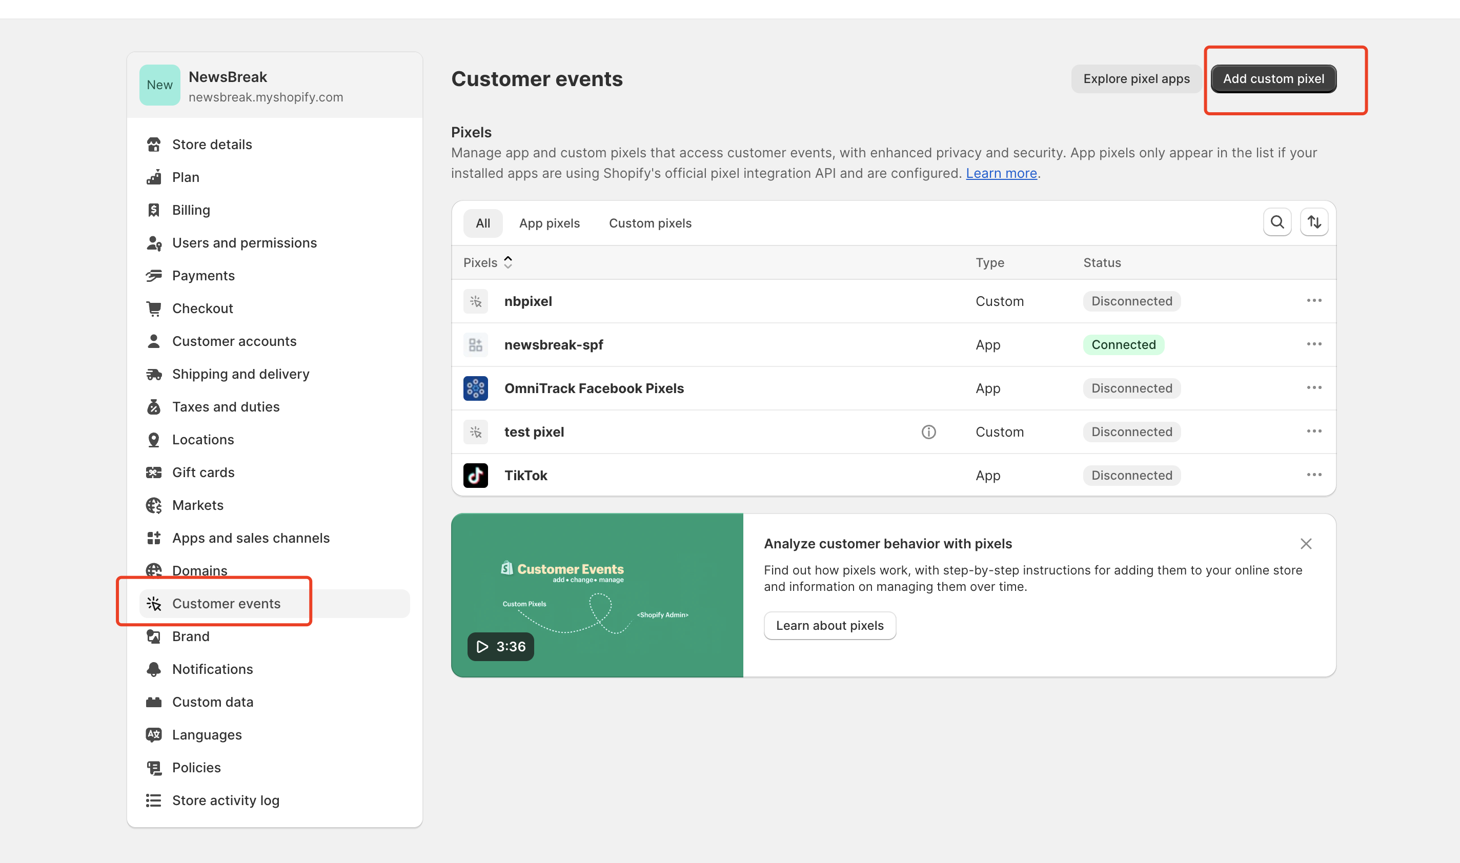1460x863 pixels.
Task: Open Notifications via the bell icon
Action: [154, 669]
